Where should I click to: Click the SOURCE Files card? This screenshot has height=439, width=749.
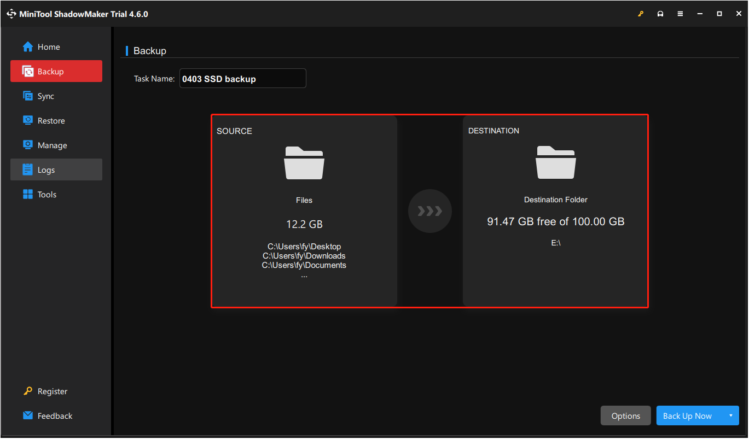(x=304, y=210)
